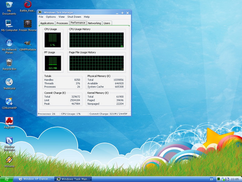Click the My Network Places icon

pos(9,46)
